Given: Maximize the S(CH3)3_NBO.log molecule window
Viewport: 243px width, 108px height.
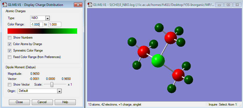Looking at the screenshot, I should [228, 5].
